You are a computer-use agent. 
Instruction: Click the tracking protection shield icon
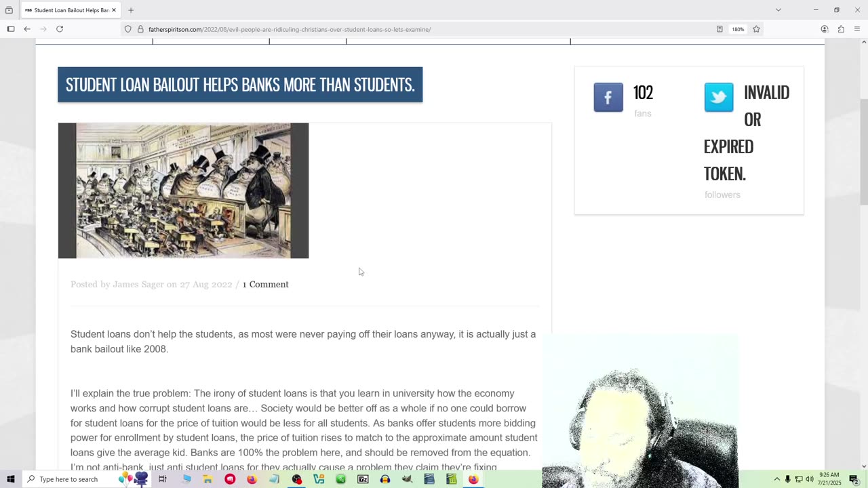pyautogui.click(x=127, y=29)
